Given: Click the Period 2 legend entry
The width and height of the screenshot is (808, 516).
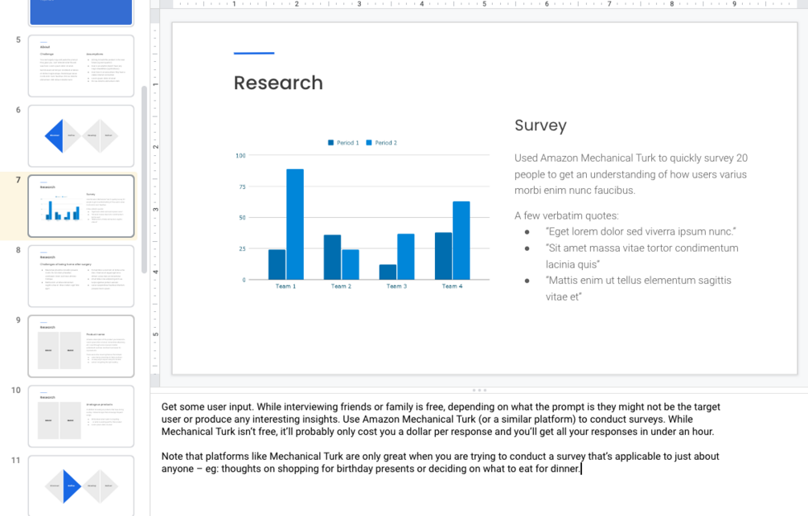Looking at the screenshot, I should click(x=381, y=142).
